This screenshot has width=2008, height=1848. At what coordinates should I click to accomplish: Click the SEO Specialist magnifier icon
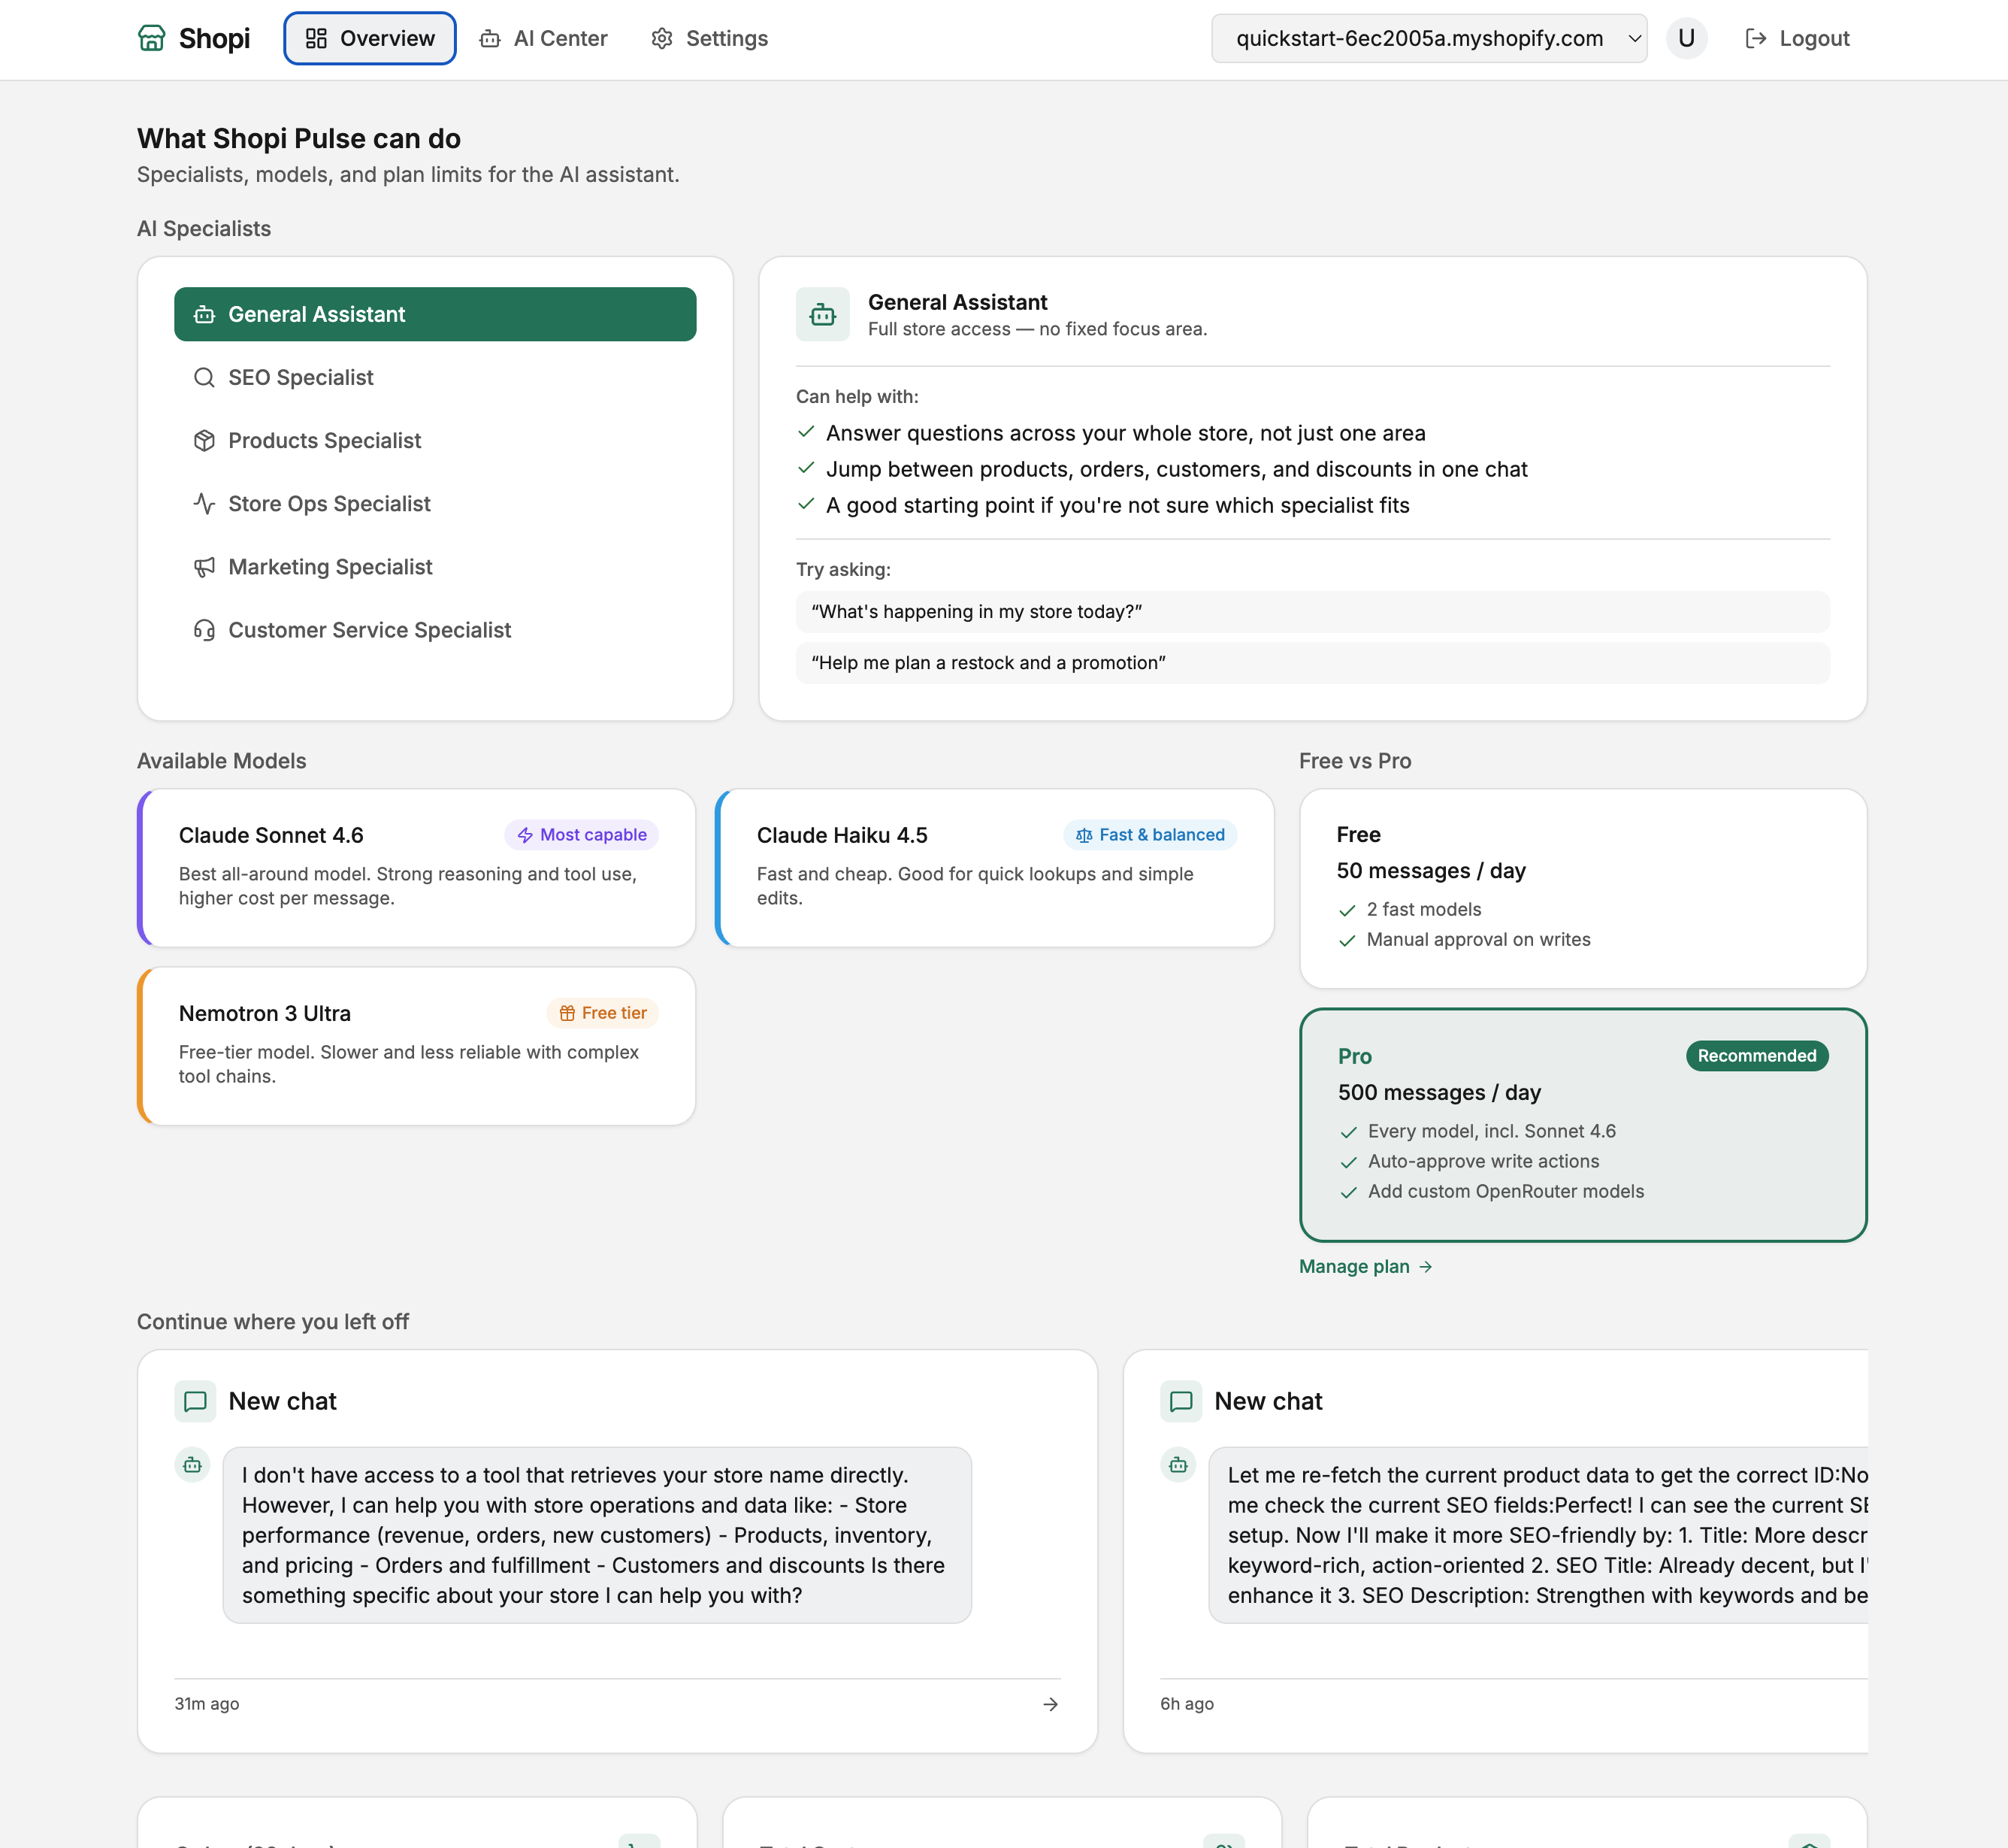tap(204, 377)
